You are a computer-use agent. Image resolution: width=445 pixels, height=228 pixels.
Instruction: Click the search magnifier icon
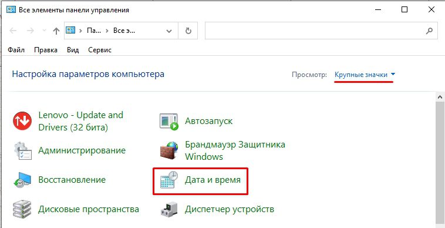tap(430, 31)
